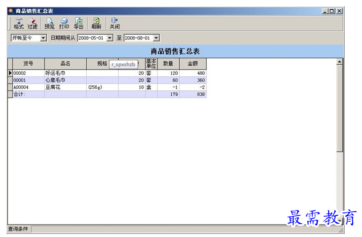Viewport: 362px width, 237px height.
Task: Click the start date field 2008-05-01
Action: [92, 38]
